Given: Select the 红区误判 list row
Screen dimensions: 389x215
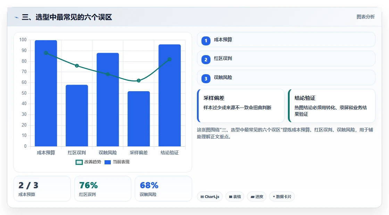Looking at the screenshot, I should [x=286, y=59].
